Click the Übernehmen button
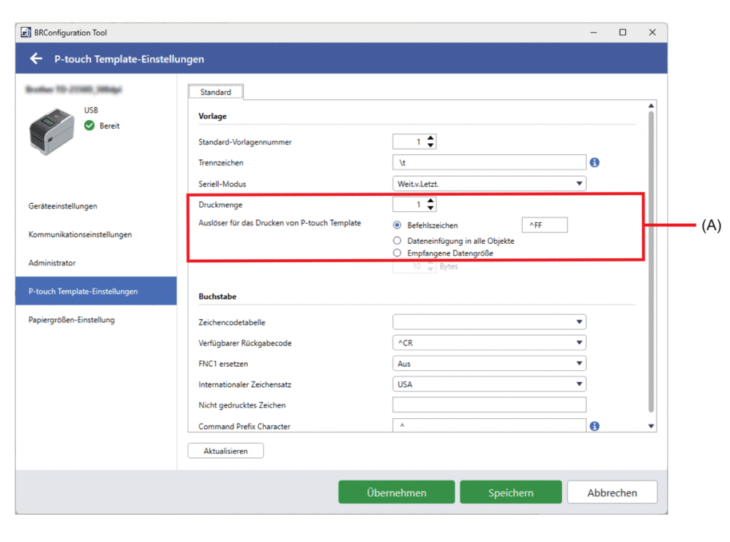 coord(396,492)
